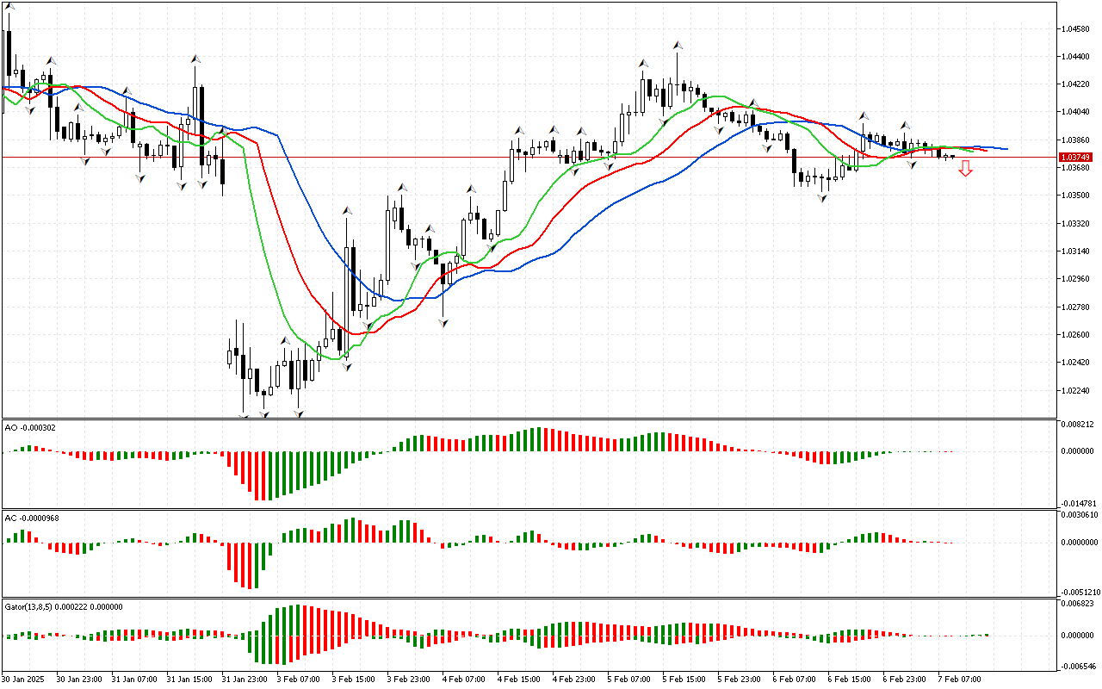Click the 1.02240 price scale value
Screen dimensions: 1102x689
[1077, 390]
